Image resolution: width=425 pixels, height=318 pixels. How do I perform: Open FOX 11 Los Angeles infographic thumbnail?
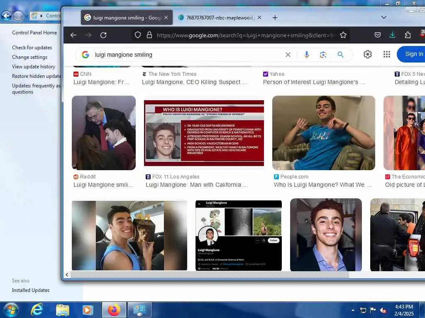(x=204, y=133)
